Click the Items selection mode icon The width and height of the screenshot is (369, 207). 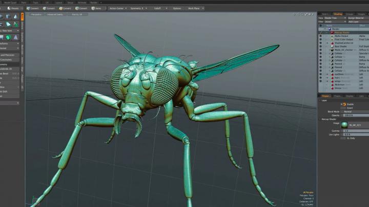tap(95, 8)
